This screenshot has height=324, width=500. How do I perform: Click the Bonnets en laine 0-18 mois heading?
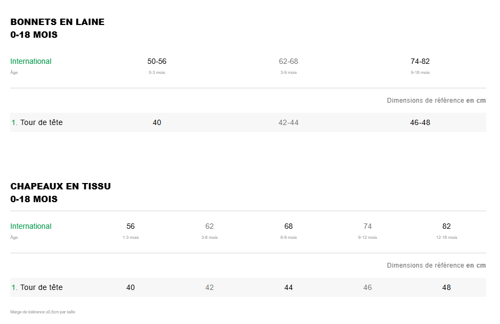[58, 28]
